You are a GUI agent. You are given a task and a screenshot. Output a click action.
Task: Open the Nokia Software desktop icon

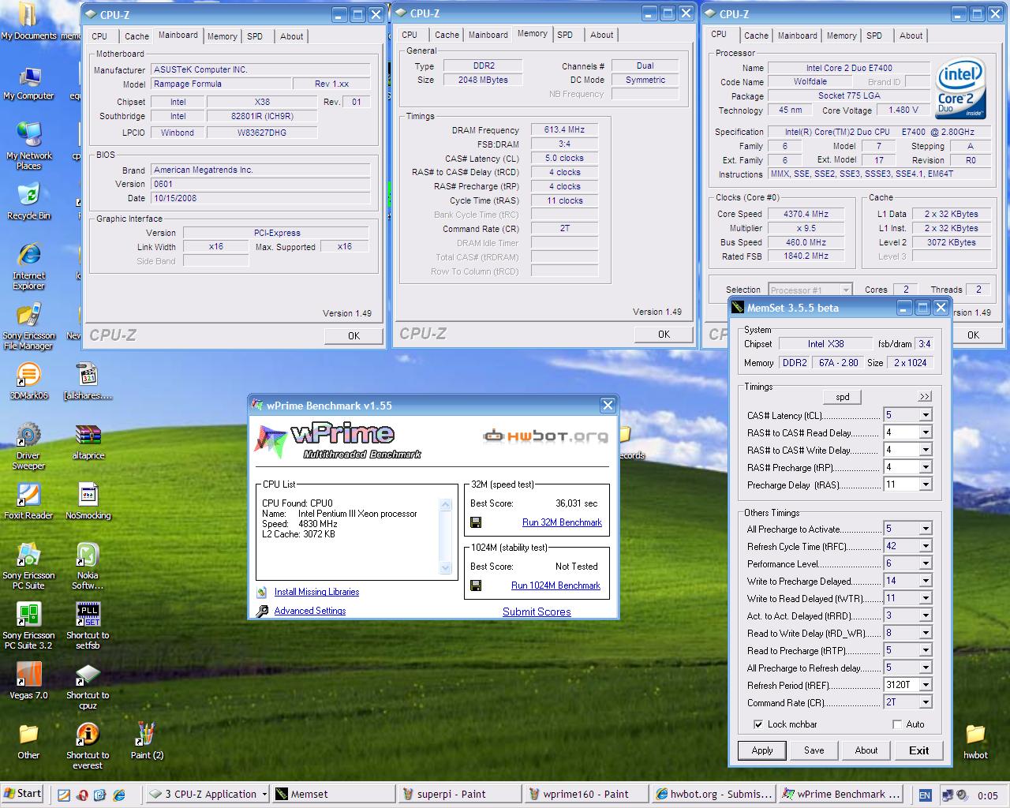88,566
